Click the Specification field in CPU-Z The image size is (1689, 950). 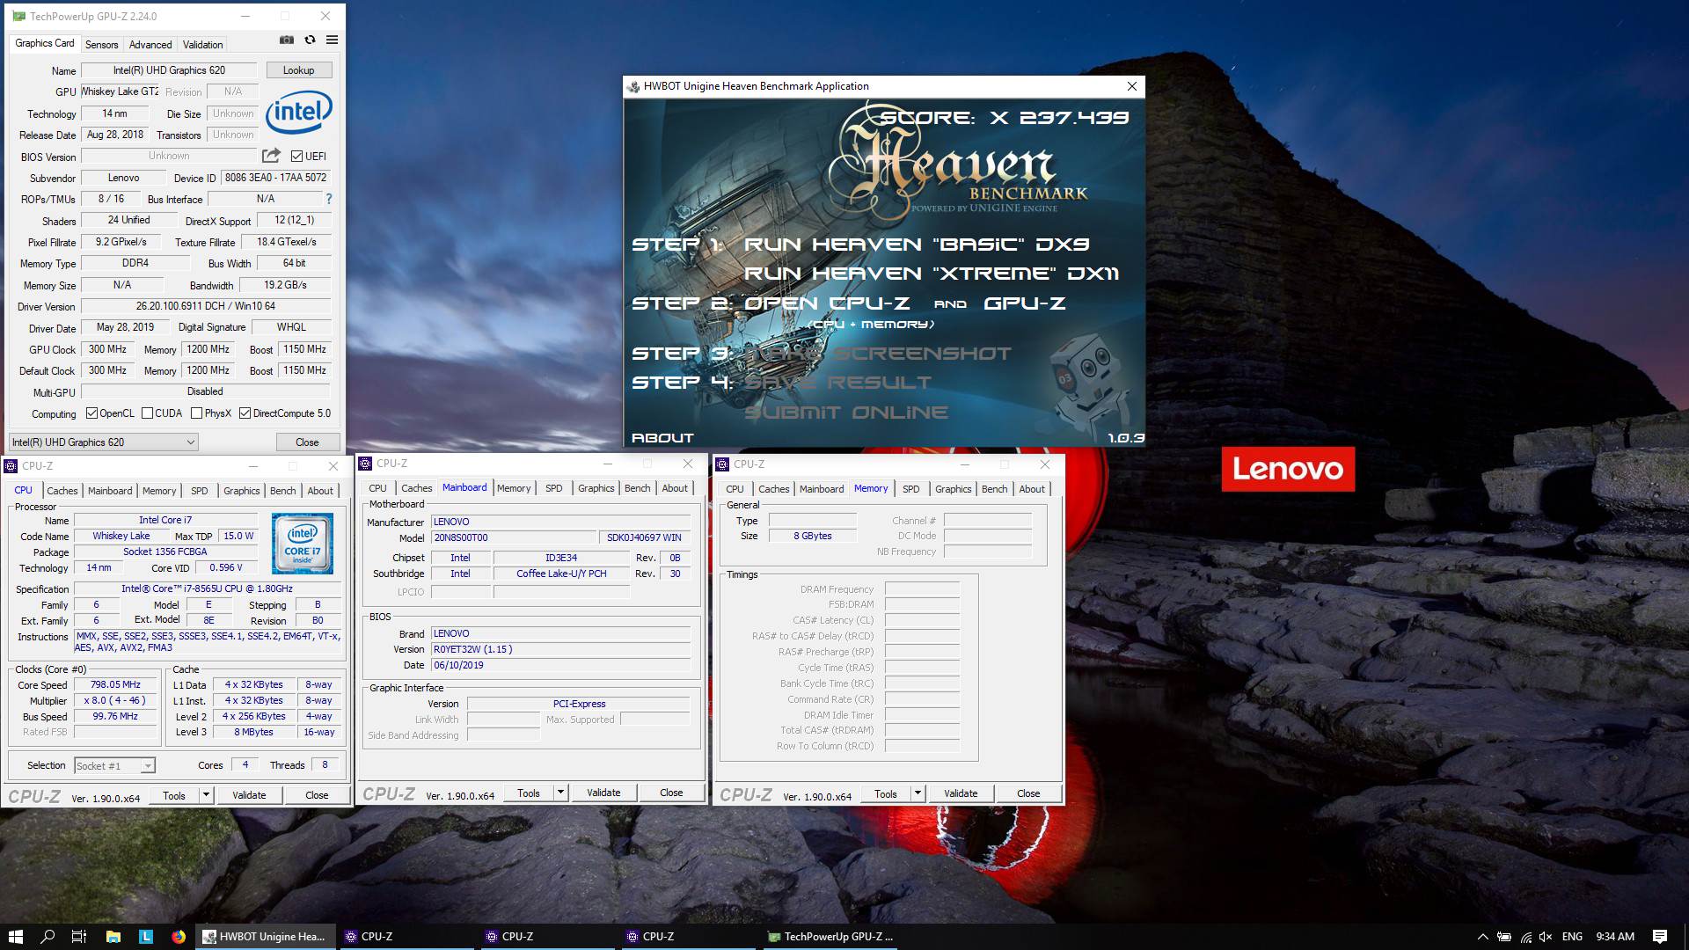click(x=207, y=589)
